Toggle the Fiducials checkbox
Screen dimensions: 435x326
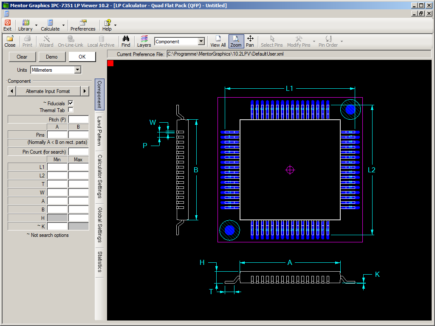coord(71,103)
